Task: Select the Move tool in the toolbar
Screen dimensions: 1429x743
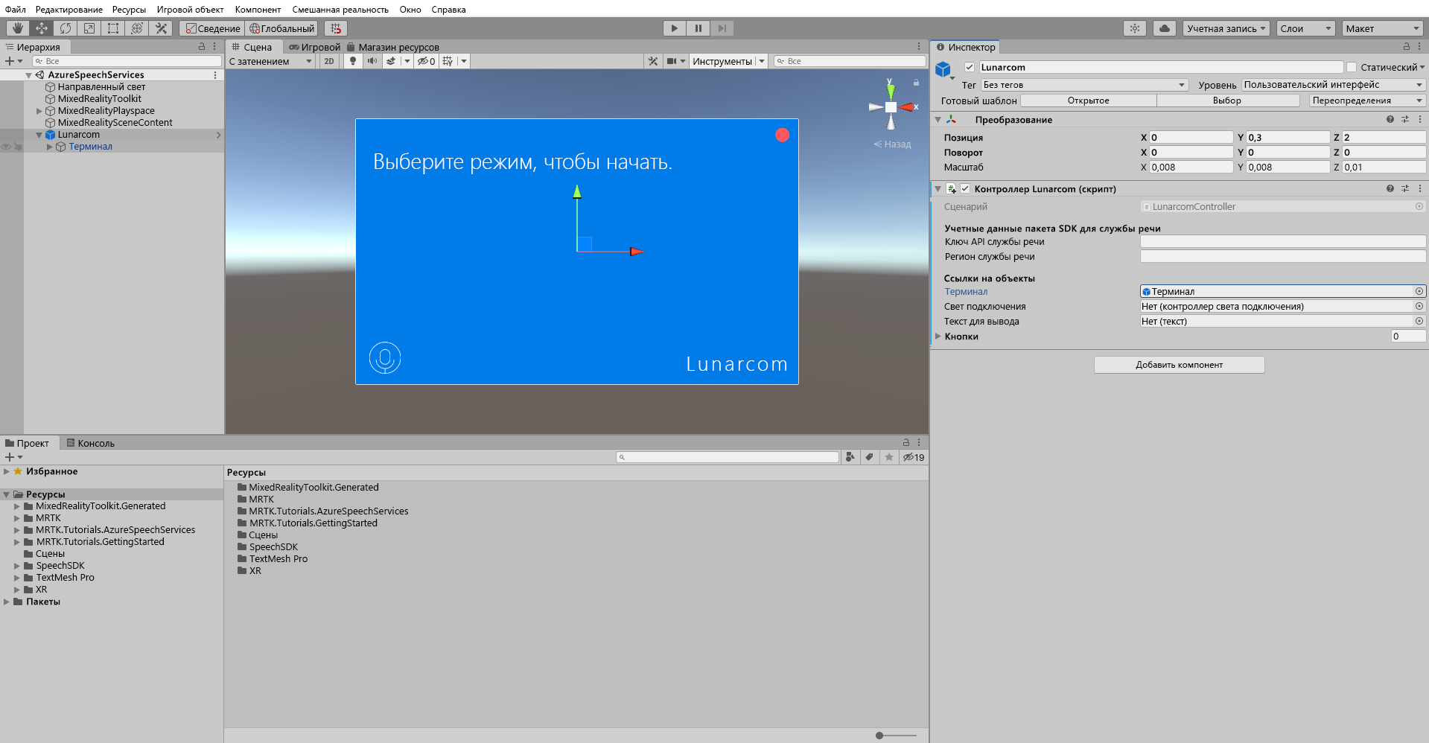Action: point(41,28)
